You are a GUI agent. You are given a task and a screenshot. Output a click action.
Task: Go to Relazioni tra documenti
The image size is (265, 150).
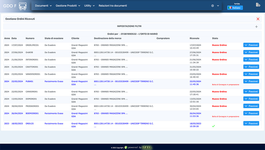[113, 6]
